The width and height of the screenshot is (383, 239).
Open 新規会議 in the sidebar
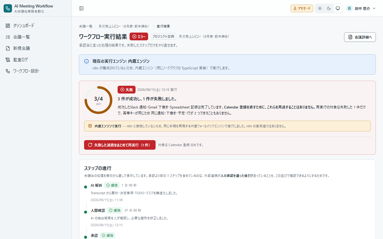(36, 48)
